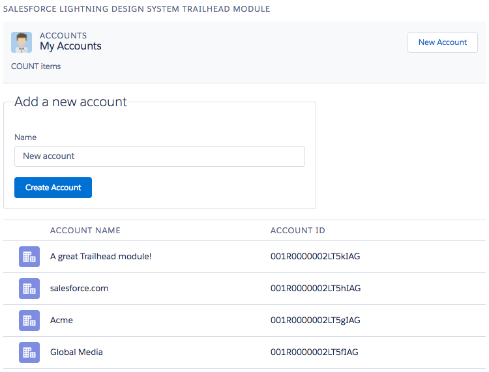The width and height of the screenshot is (489, 372).
Task: Click the 'Acme' account name
Action: click(61, 320)
